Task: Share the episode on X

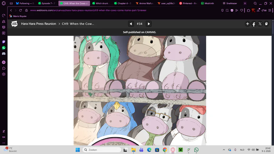Action: (260, 24)
